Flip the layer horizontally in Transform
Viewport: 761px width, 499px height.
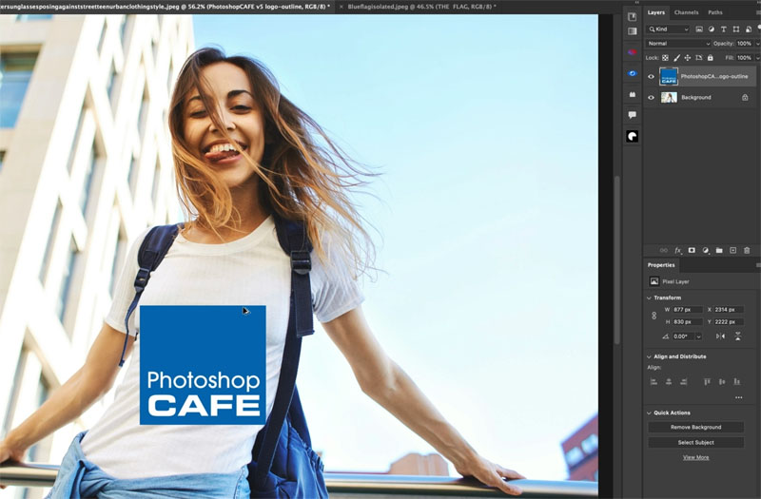[x=720, y=336]
